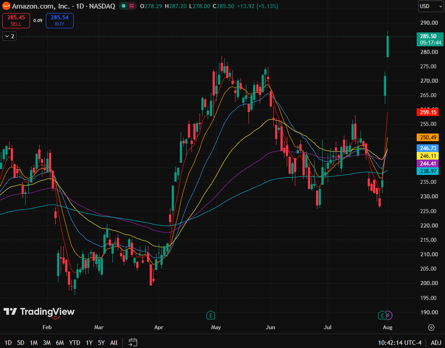Click the May label on time axis
The image size is (445, 348).
[x=216, y=327]
